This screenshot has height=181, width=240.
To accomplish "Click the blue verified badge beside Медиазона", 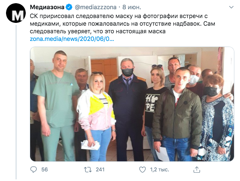I will (x=69, y=7).
